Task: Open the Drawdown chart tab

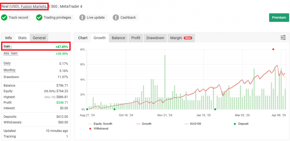Action: tap(155, 38)
